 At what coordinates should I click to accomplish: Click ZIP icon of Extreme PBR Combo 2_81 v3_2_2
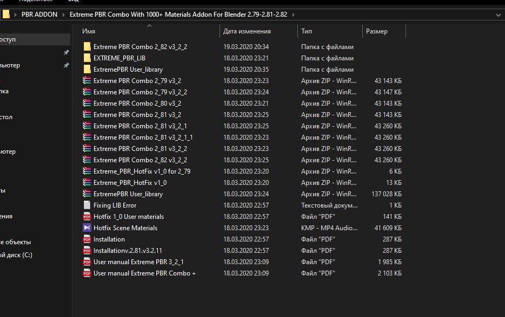pyautogui.click(x=87, y=148)
